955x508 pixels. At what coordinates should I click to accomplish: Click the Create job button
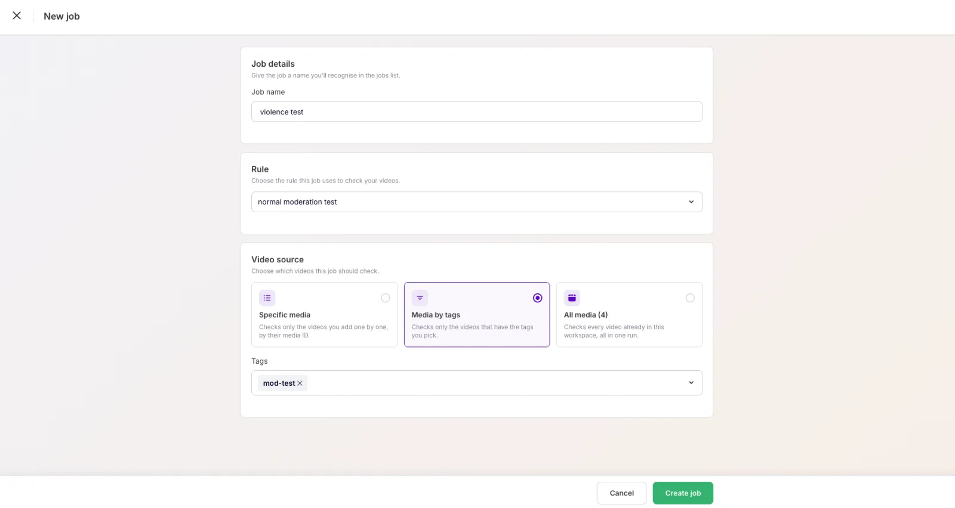click(683, 493)
